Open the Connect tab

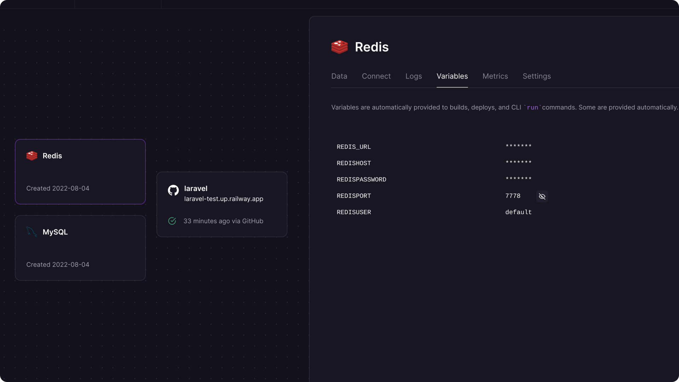click(x=376, y=76)
